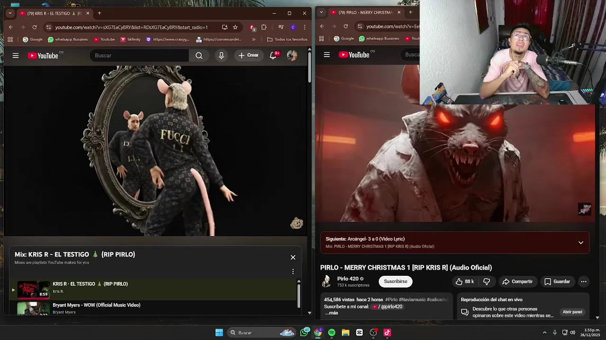This screenshot has height=340, width=606.
Task: Open YouTube notifications bell
Action: (x=273, y=56)
